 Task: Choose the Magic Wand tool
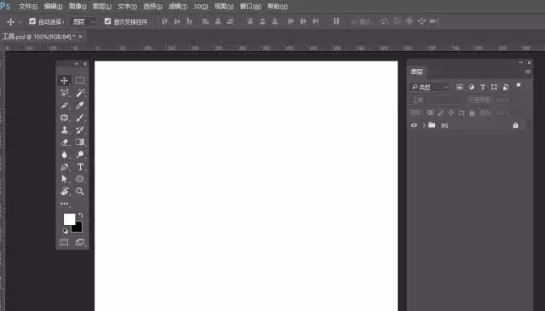coord(80,93)
